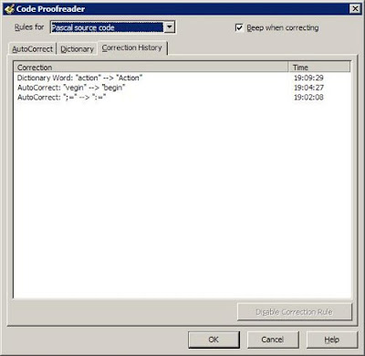365x356 pixels.
Task: Switch to the Dictionary tab
Action: 77,49
